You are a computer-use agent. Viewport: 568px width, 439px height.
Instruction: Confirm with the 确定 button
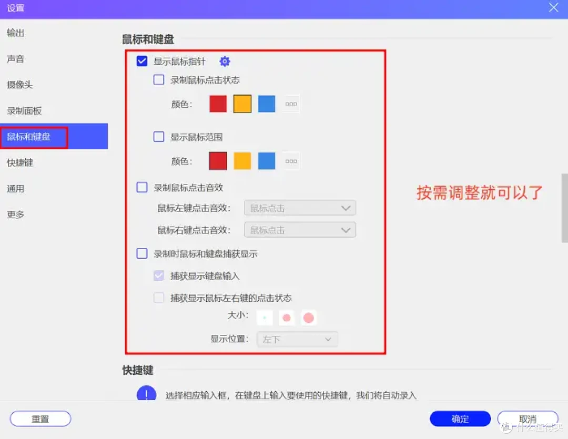pyautogui.click(x=460, y=418)
